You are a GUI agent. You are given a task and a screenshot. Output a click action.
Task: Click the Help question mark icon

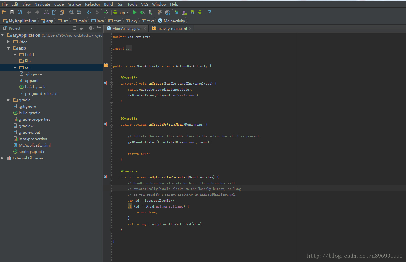[209, 12]
